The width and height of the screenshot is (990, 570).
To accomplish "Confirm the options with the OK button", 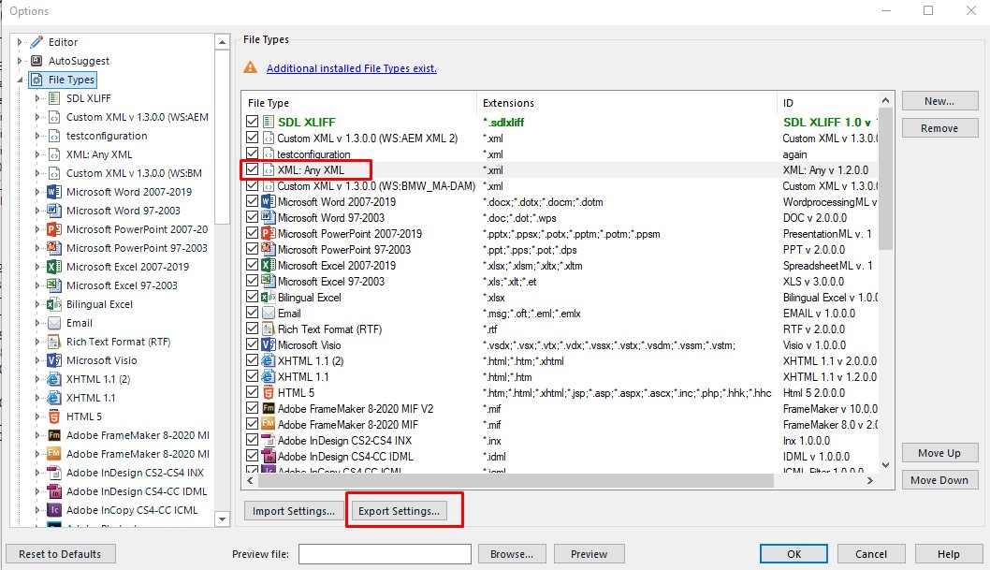I will pos(793,554).
